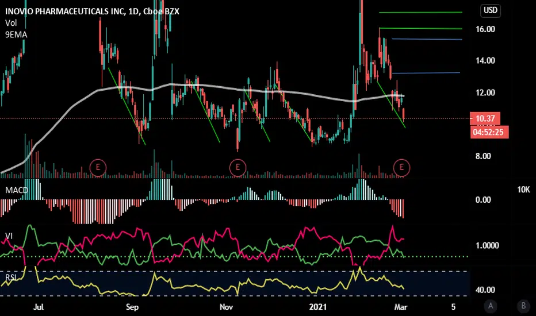Click the Nov label on time axis
The image size is (536, 316).
pyautogui.click(x=226, y=307)
